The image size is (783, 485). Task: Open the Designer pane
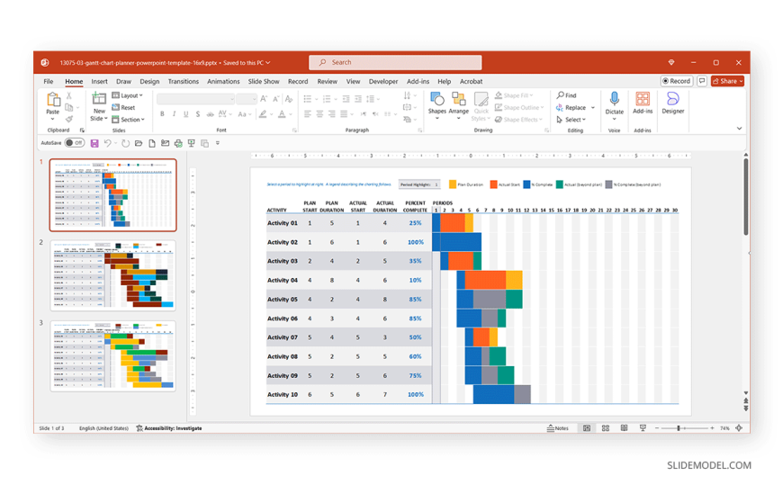[672, 103]
